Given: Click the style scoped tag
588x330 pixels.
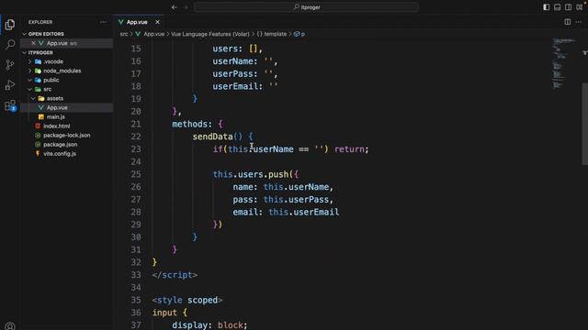Looking at the screenshot, I should [187, 300].
